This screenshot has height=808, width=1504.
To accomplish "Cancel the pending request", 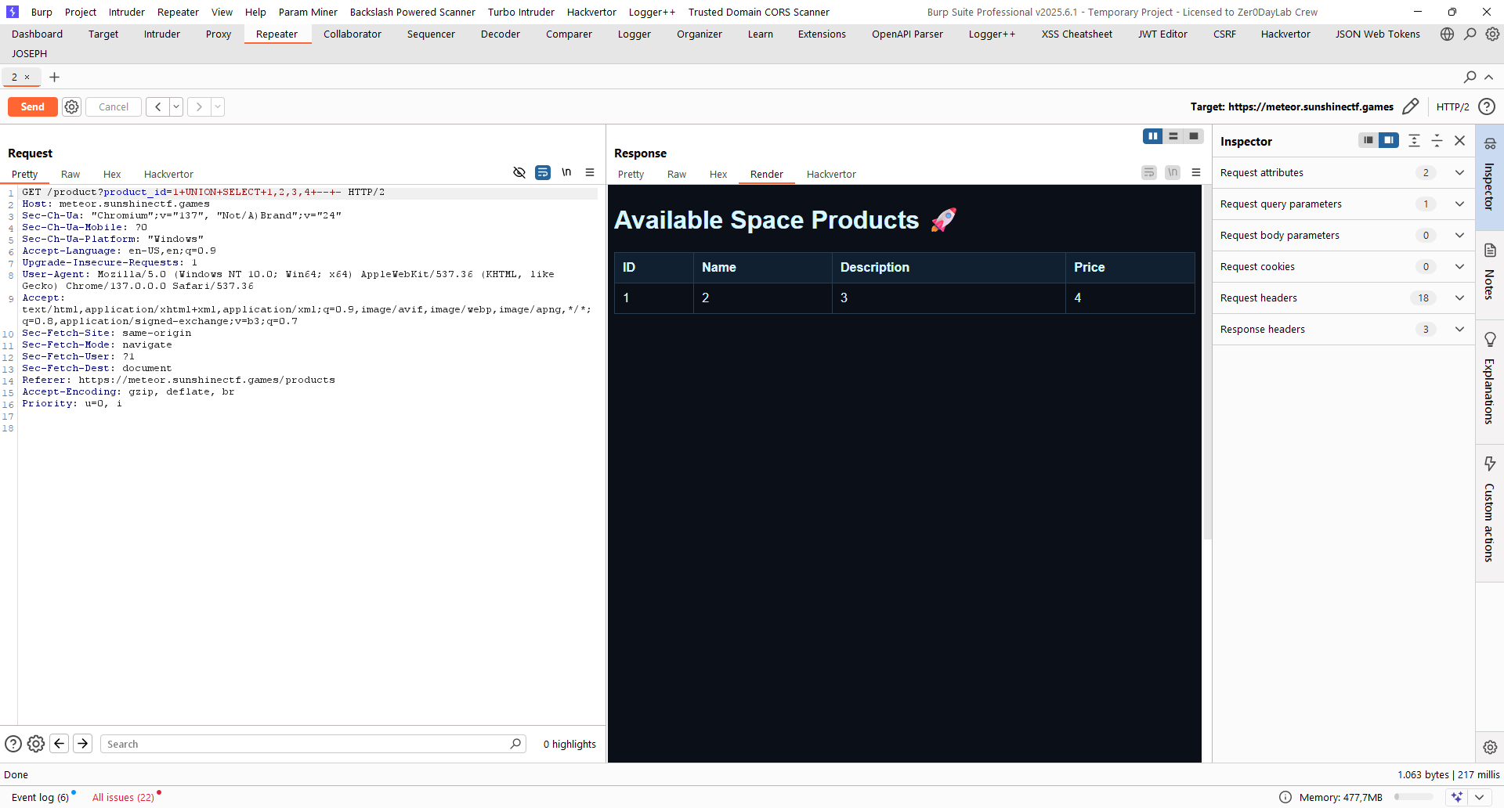I will pyautogui.click(x=114, y=107).
